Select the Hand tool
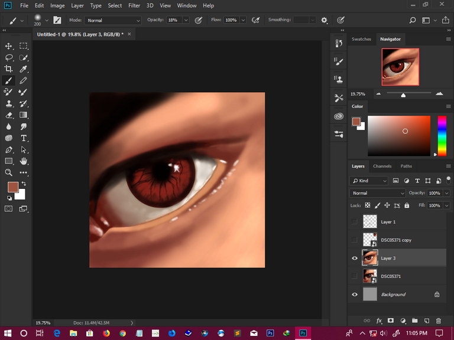The image size is (454, 340). pos(24,161)
